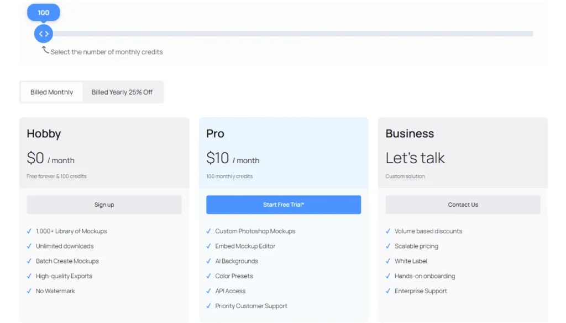The height and width of the screenshot is (323, 566).
Task: Click the Hobby plan heading
Action: [44, 133]
